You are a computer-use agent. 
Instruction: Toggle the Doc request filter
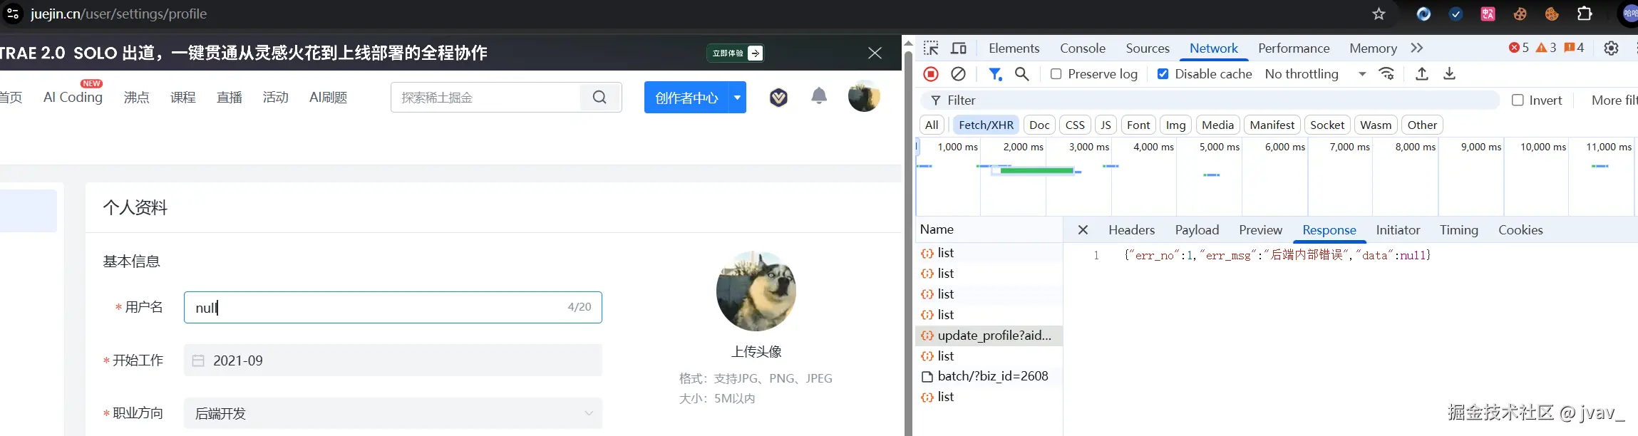point(1039,125)
